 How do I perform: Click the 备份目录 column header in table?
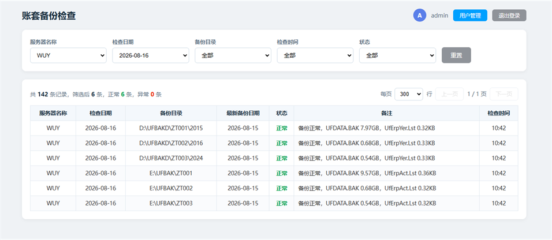click(171, 113)
